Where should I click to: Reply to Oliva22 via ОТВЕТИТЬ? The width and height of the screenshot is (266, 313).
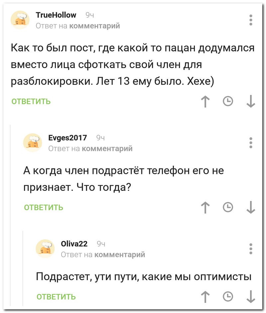(x=56, y=297)
